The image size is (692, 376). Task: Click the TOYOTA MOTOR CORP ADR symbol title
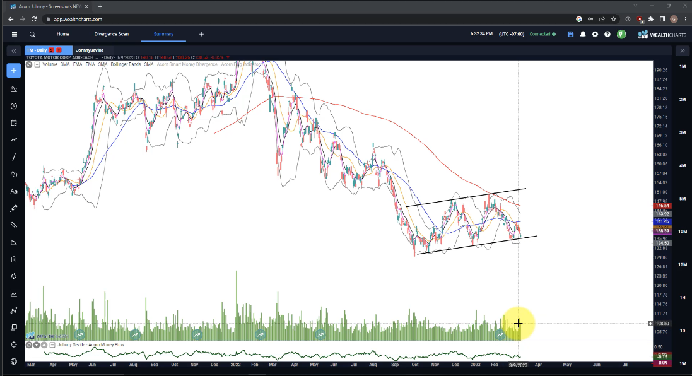click(x=62, y=57)
